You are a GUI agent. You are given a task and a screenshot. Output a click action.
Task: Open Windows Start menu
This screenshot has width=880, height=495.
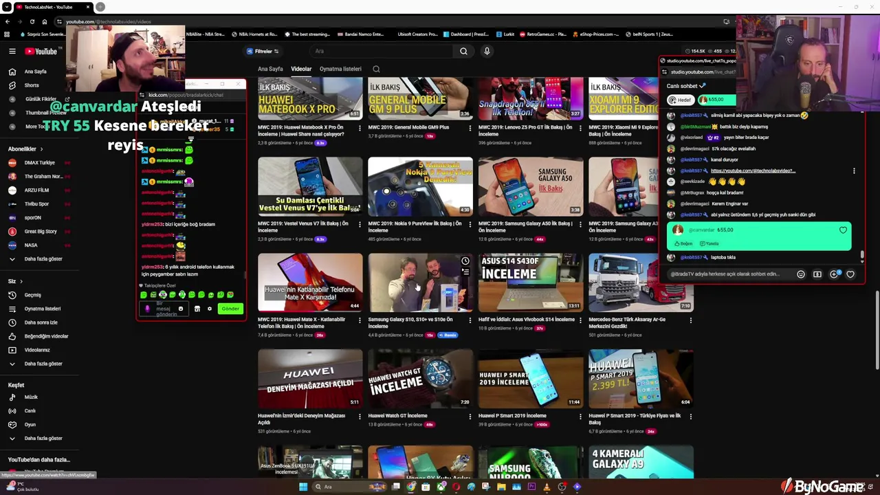tap(302, 487)
